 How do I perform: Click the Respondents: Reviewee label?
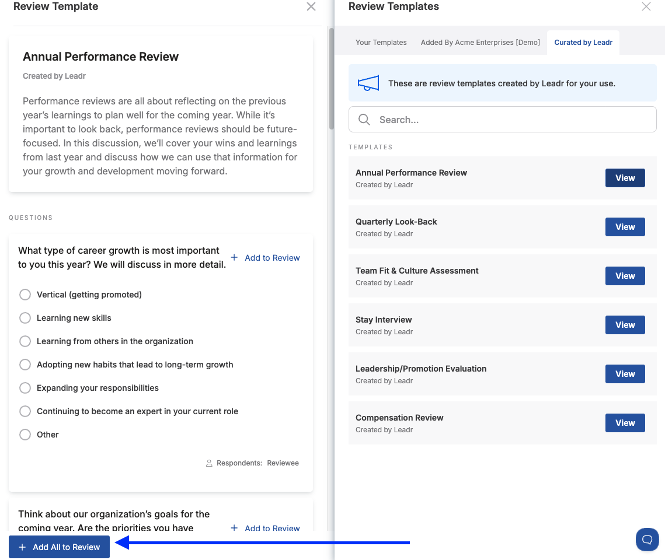click(x=257, y=463)
